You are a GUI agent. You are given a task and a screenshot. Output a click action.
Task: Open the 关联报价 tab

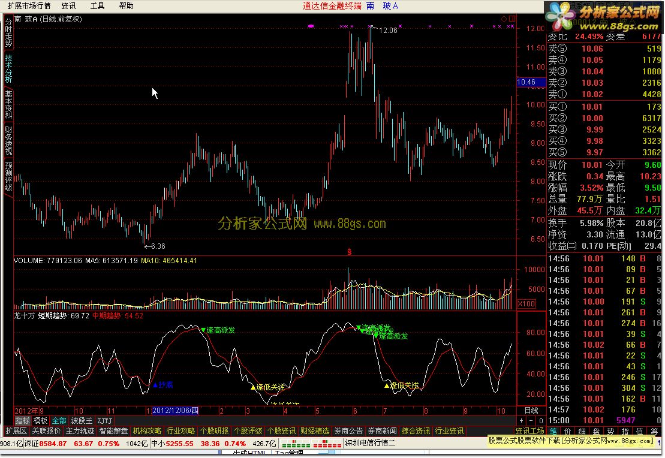click(46, 431)
